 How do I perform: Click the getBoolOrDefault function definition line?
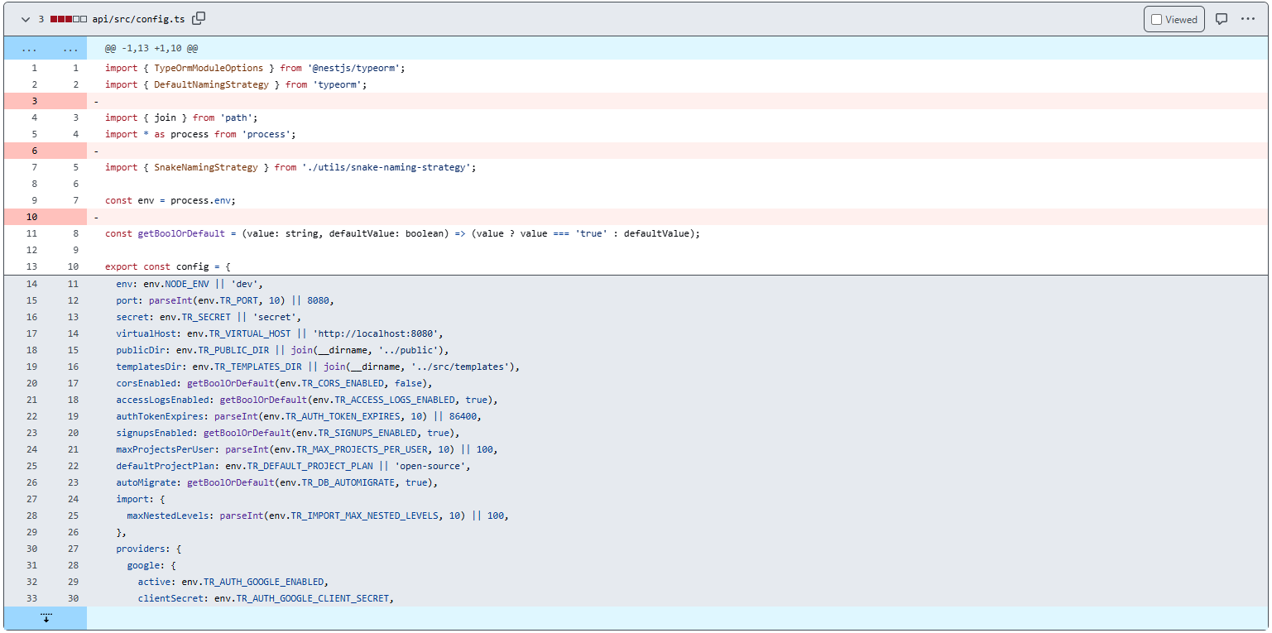click(x=402, y=233)
